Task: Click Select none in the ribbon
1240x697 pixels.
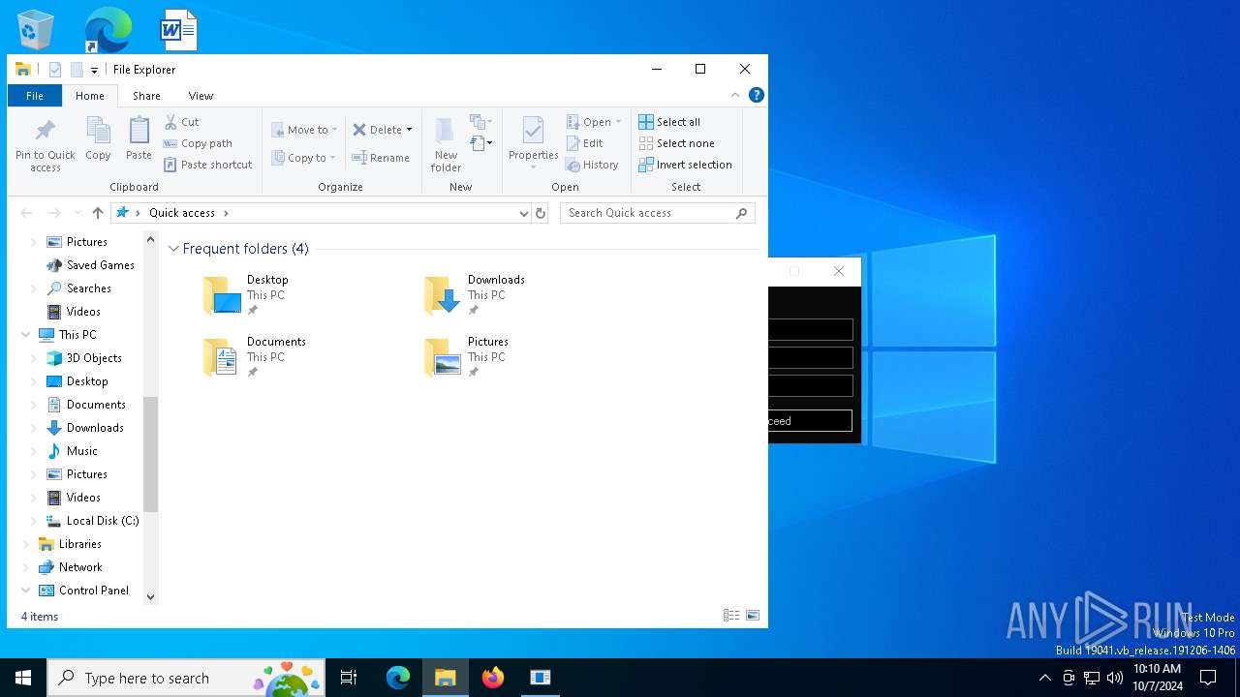Action: (x=676, y=143)
